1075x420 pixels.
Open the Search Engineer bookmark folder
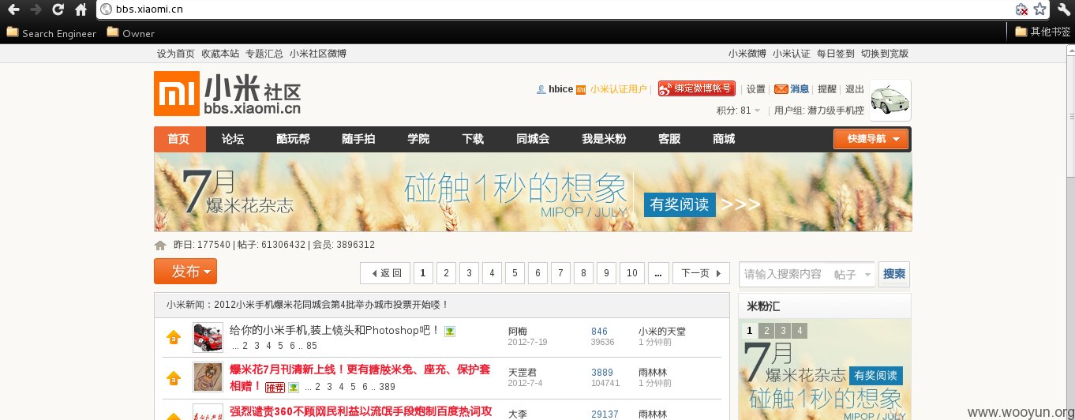(x=51, y=32)
